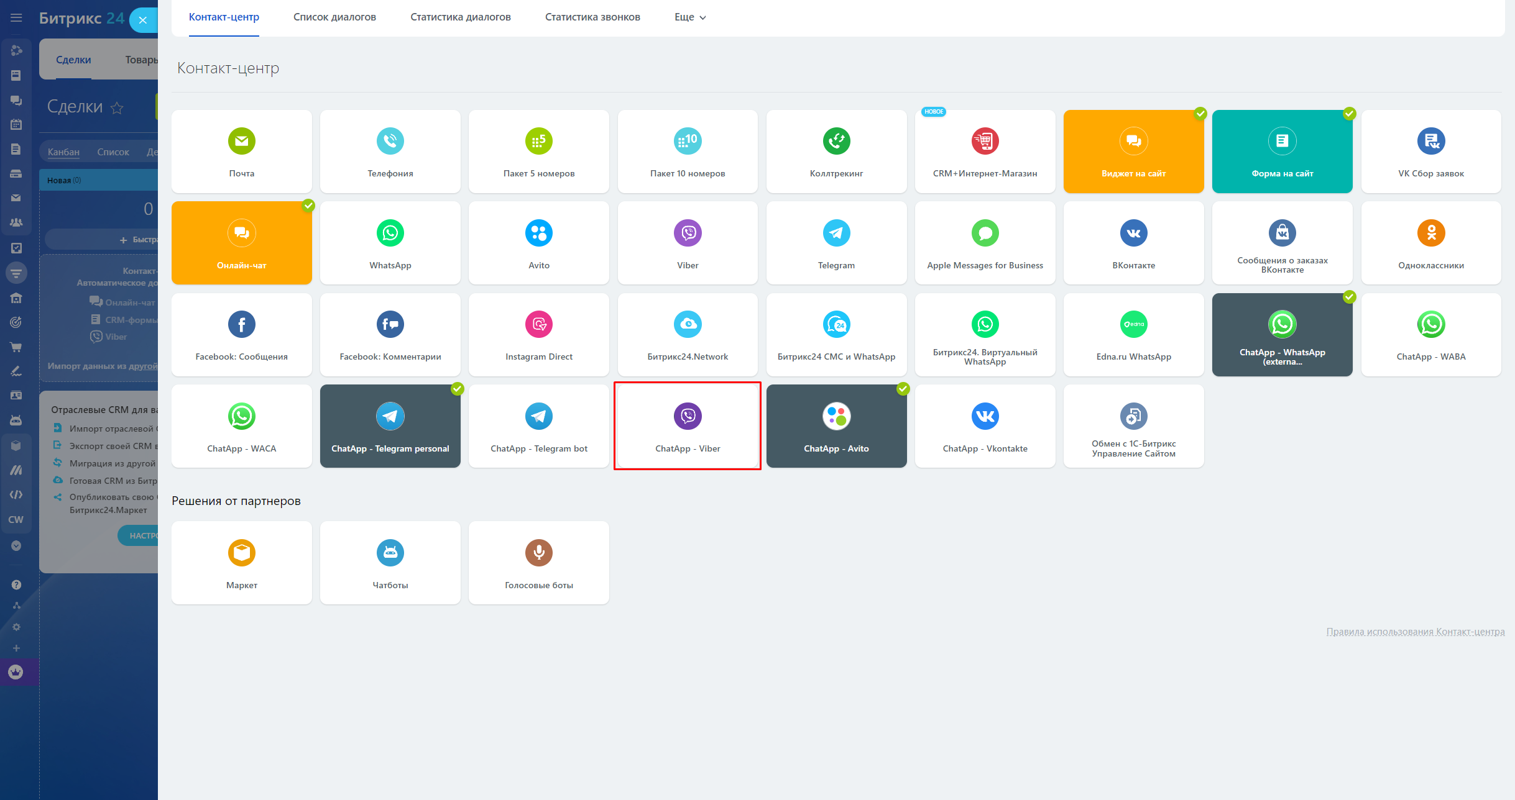
Task: Select the Viber channel tile
Action: (688, 243)
